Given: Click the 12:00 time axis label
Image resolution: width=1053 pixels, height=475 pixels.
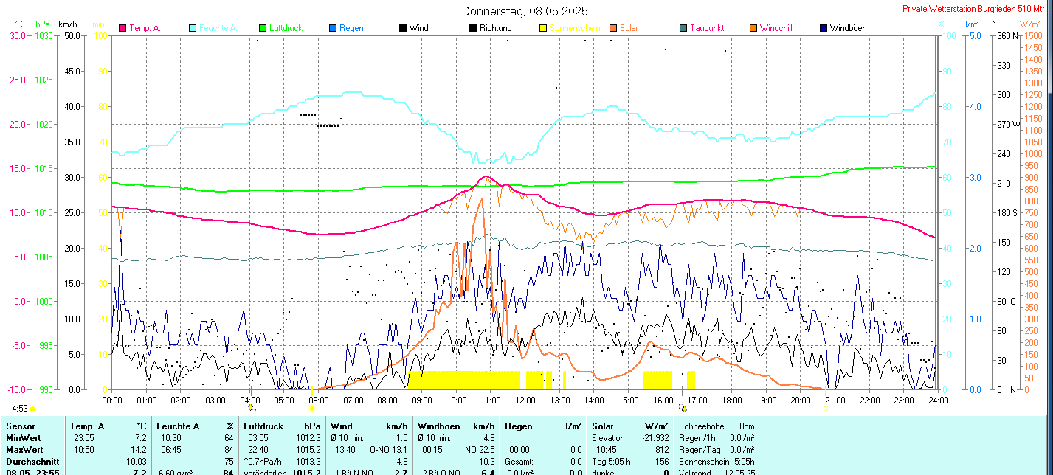Looking at the screenshot, I should (525, 400).
